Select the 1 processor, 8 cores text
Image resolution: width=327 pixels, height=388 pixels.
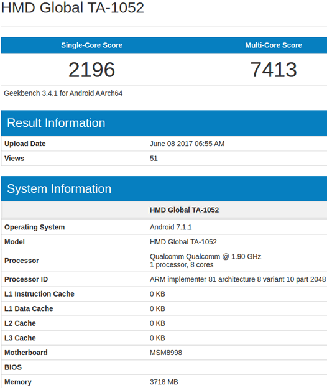(x=182, y=265)
